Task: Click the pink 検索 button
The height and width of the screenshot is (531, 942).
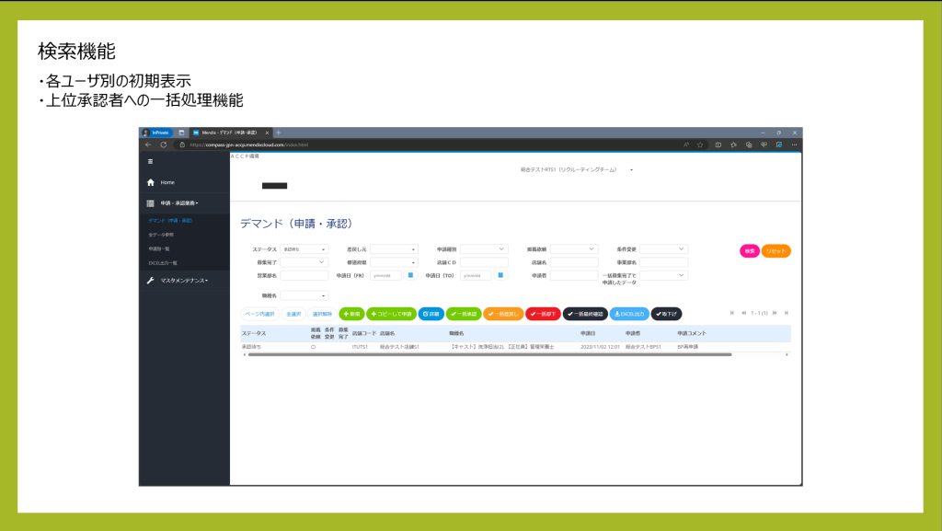Action: (750, 250)
